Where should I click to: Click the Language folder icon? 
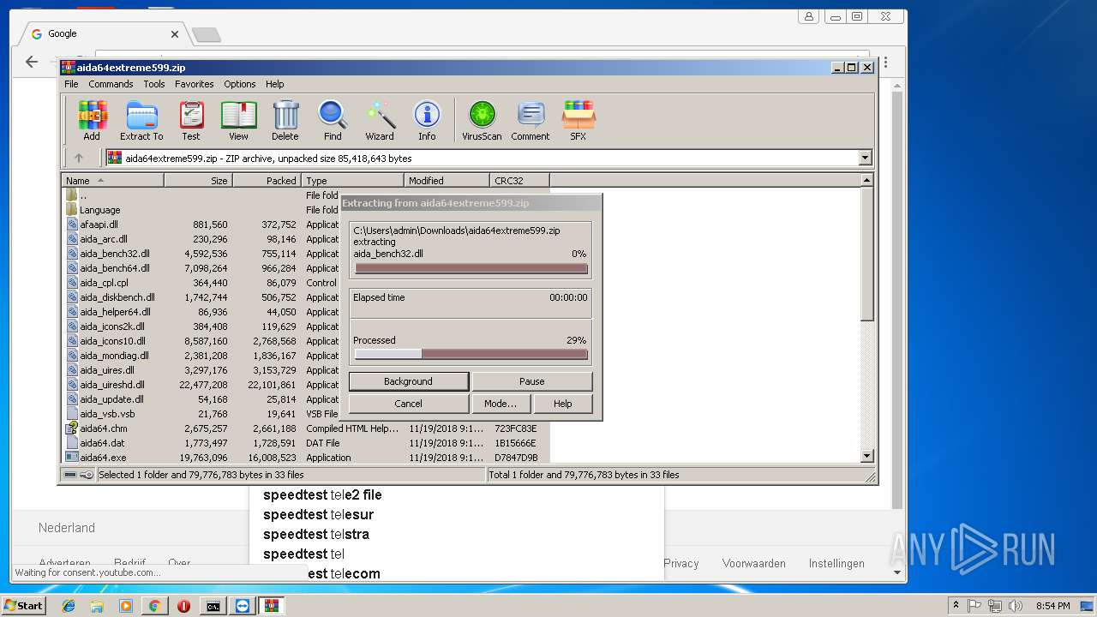pyautogui.click(x=72, y=210)
